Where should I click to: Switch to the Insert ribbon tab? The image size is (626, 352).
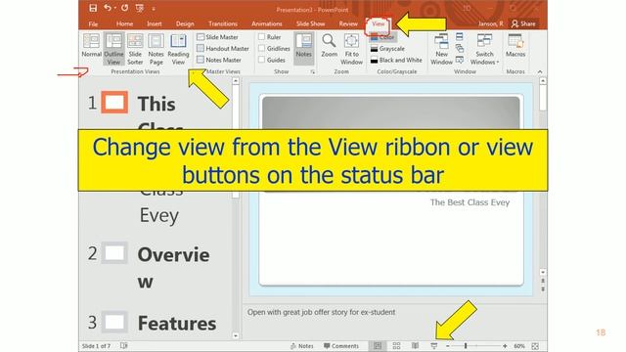coord(155,23)
